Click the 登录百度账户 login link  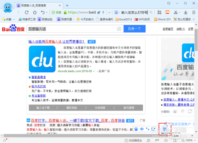click(x=181, y=124)
